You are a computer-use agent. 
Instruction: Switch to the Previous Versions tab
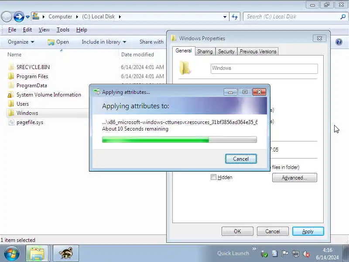pos(258,52)
